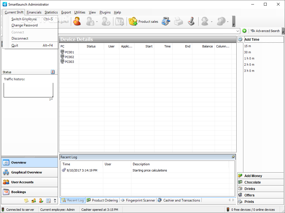
Task: Select the PC002 row
Action: 148,57
